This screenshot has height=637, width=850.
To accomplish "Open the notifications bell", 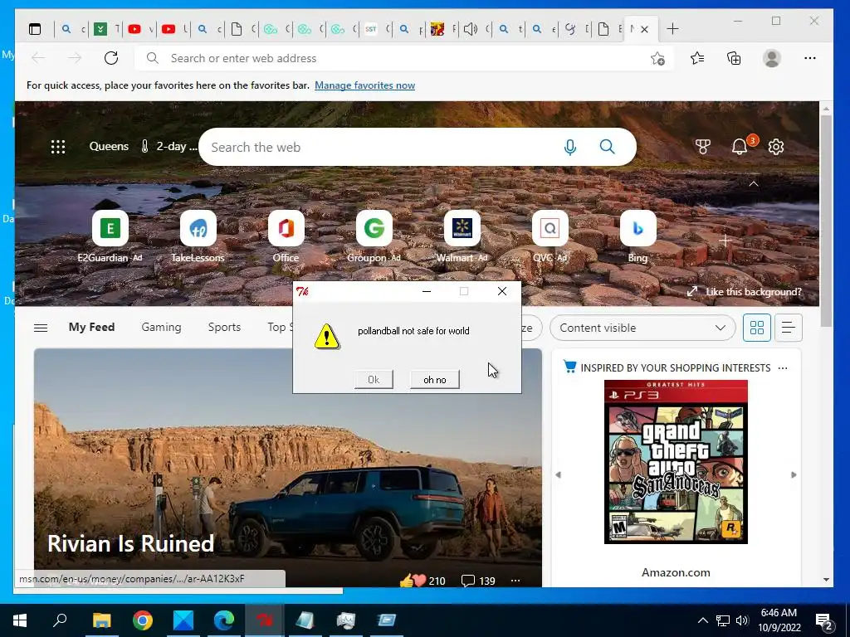I will [740, 147].
